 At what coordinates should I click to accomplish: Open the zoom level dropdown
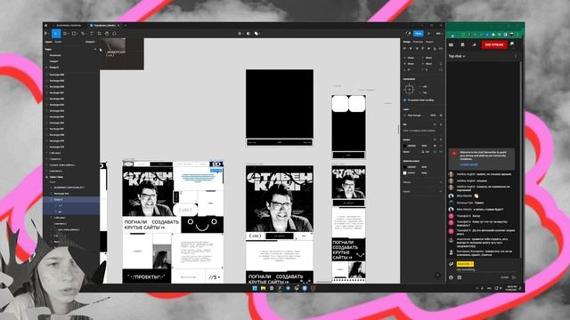point(438,34)
